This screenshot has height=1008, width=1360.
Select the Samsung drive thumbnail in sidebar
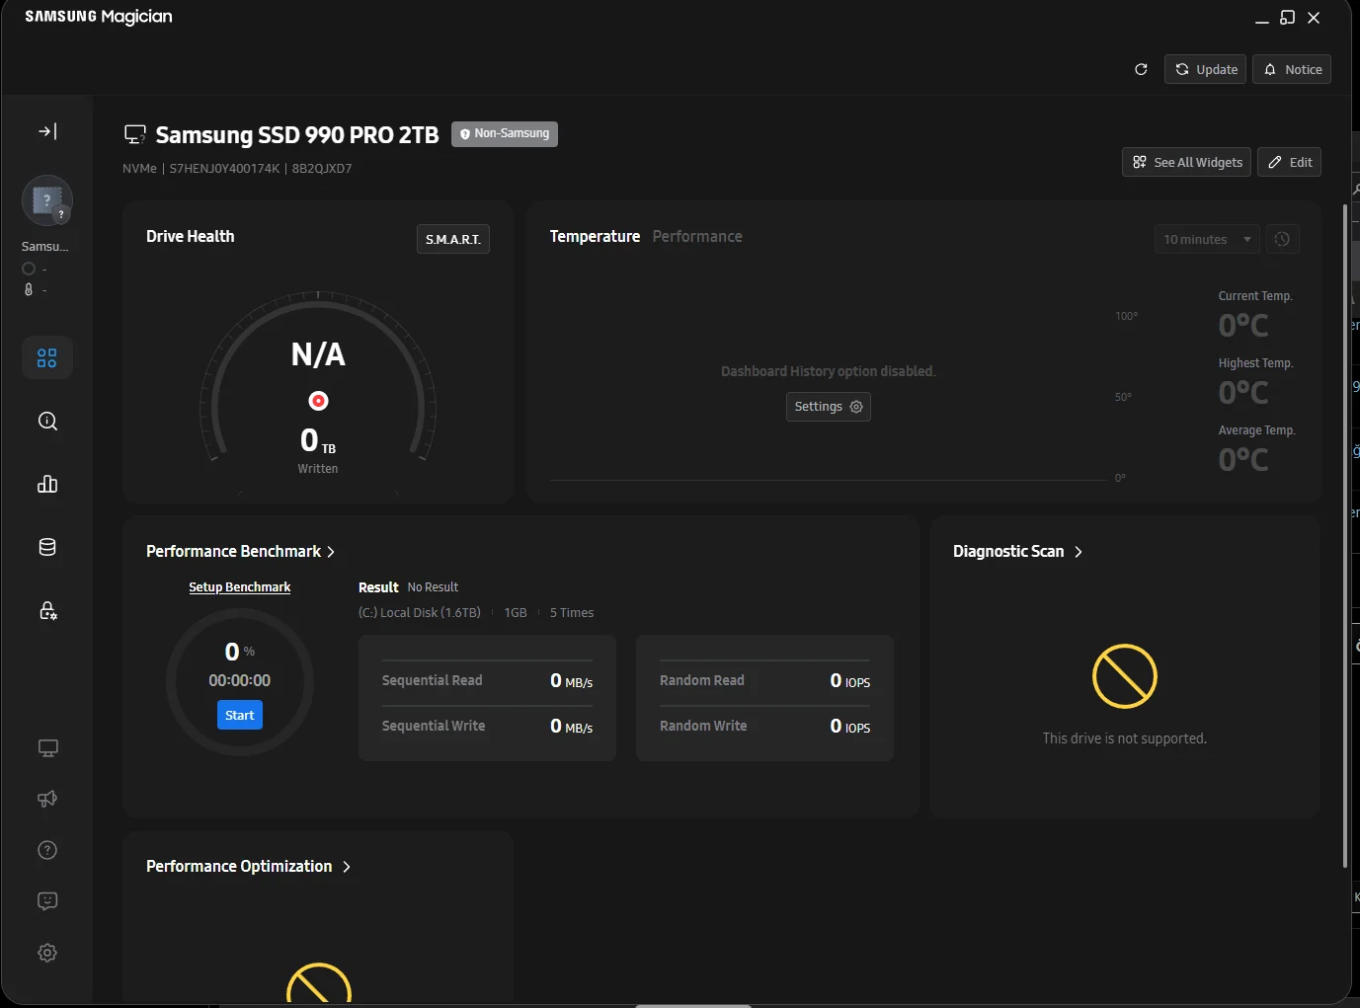(46, 201)
